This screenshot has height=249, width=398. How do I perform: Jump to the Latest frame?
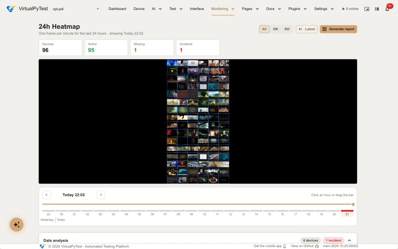tap(307, 29)
